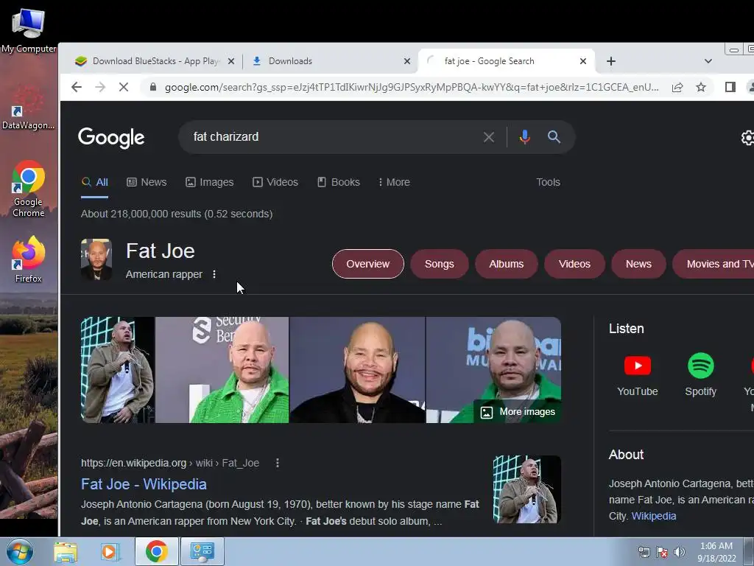
Task: Switch to Books results
Action: tap(339, 183)
